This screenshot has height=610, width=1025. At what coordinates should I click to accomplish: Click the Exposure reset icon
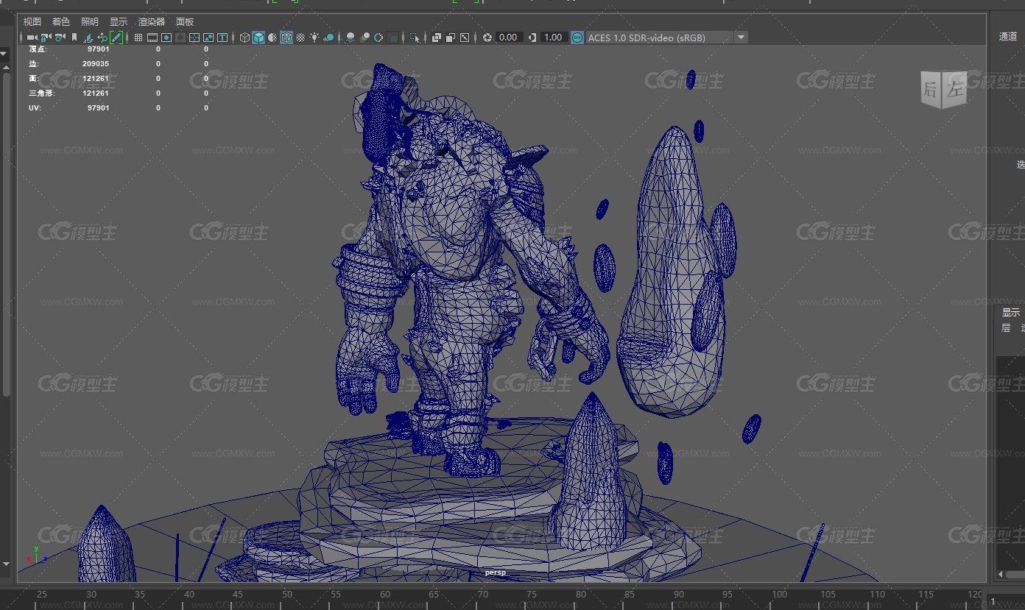487,38
